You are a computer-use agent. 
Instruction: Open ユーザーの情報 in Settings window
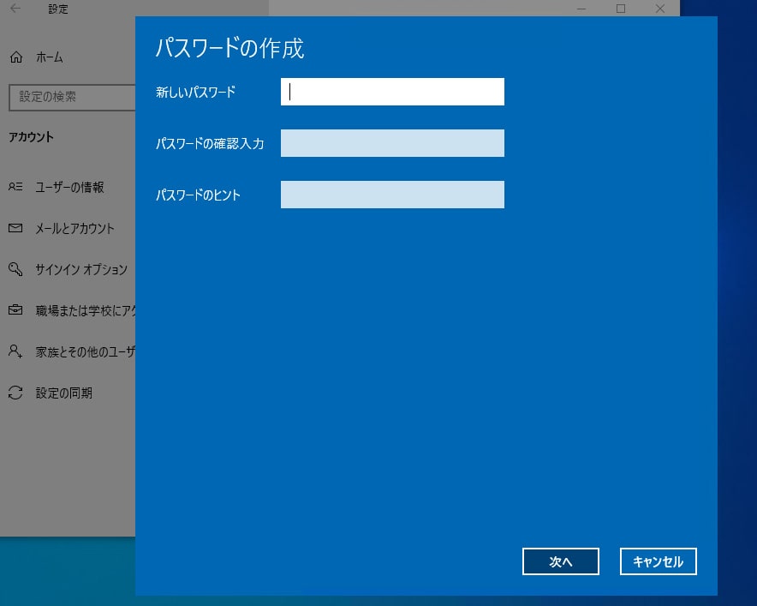(x=69, y=187)
